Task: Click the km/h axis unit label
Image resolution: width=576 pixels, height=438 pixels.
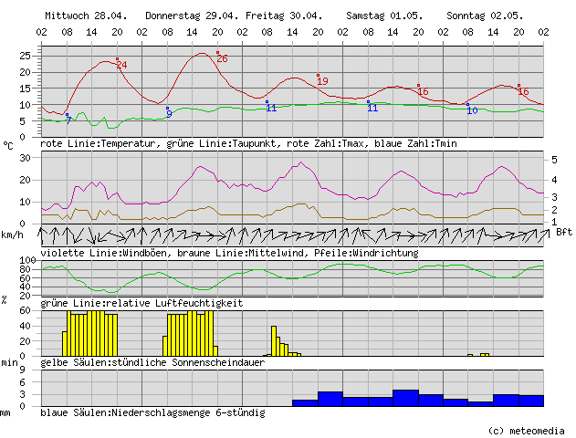Action: [13, 235]
